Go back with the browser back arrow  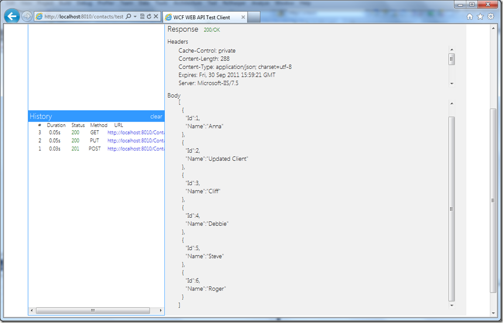12,16
